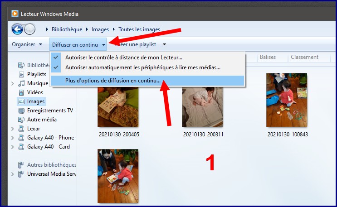Viewport: 337px width, 207px height.
Task: Click the Autres bibliothèques icon
Action: click(21, 165)
